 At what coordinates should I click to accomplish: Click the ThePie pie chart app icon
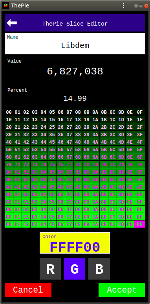pyautogui.click(x=6, y=6)
